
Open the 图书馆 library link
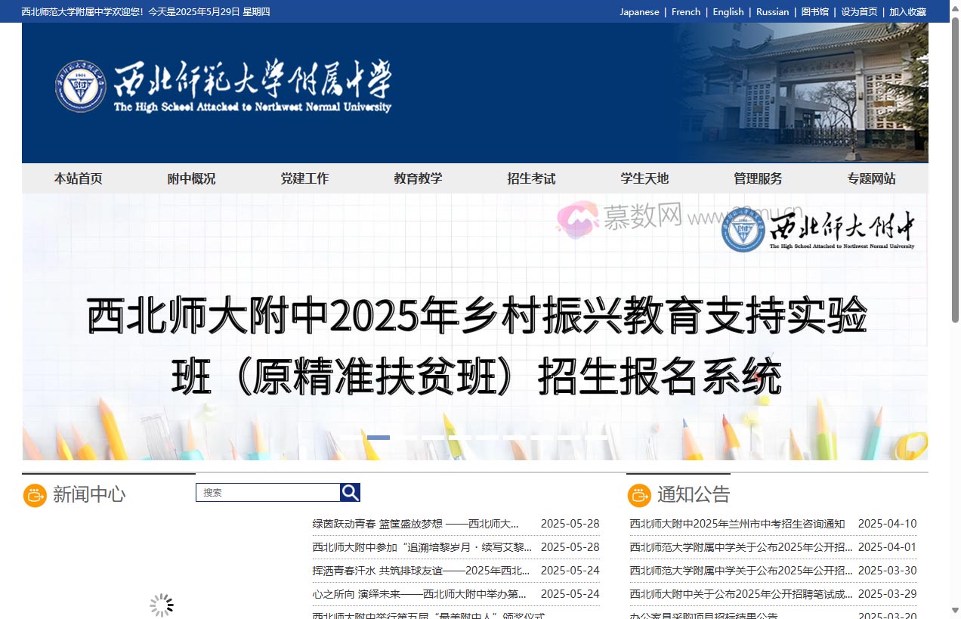pyautogui.click(x=815, y=11)
